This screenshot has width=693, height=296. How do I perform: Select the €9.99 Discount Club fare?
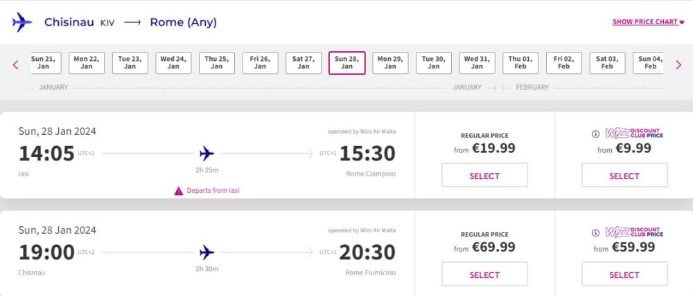point(624,176)
